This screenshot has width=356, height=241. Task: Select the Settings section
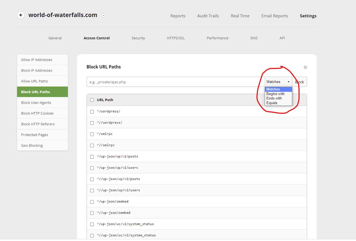click(308, 16)
